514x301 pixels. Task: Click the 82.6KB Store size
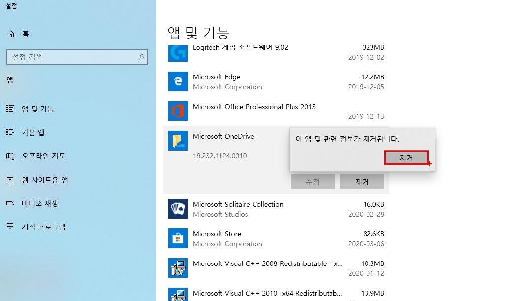pyautogui.click(x=373, y=234)
